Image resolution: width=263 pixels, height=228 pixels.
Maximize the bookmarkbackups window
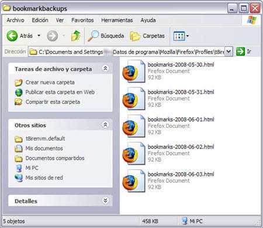(x=244, y=8)
